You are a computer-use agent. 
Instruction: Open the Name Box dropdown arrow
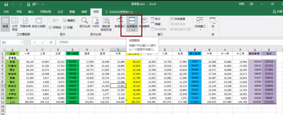coord(22,42)
